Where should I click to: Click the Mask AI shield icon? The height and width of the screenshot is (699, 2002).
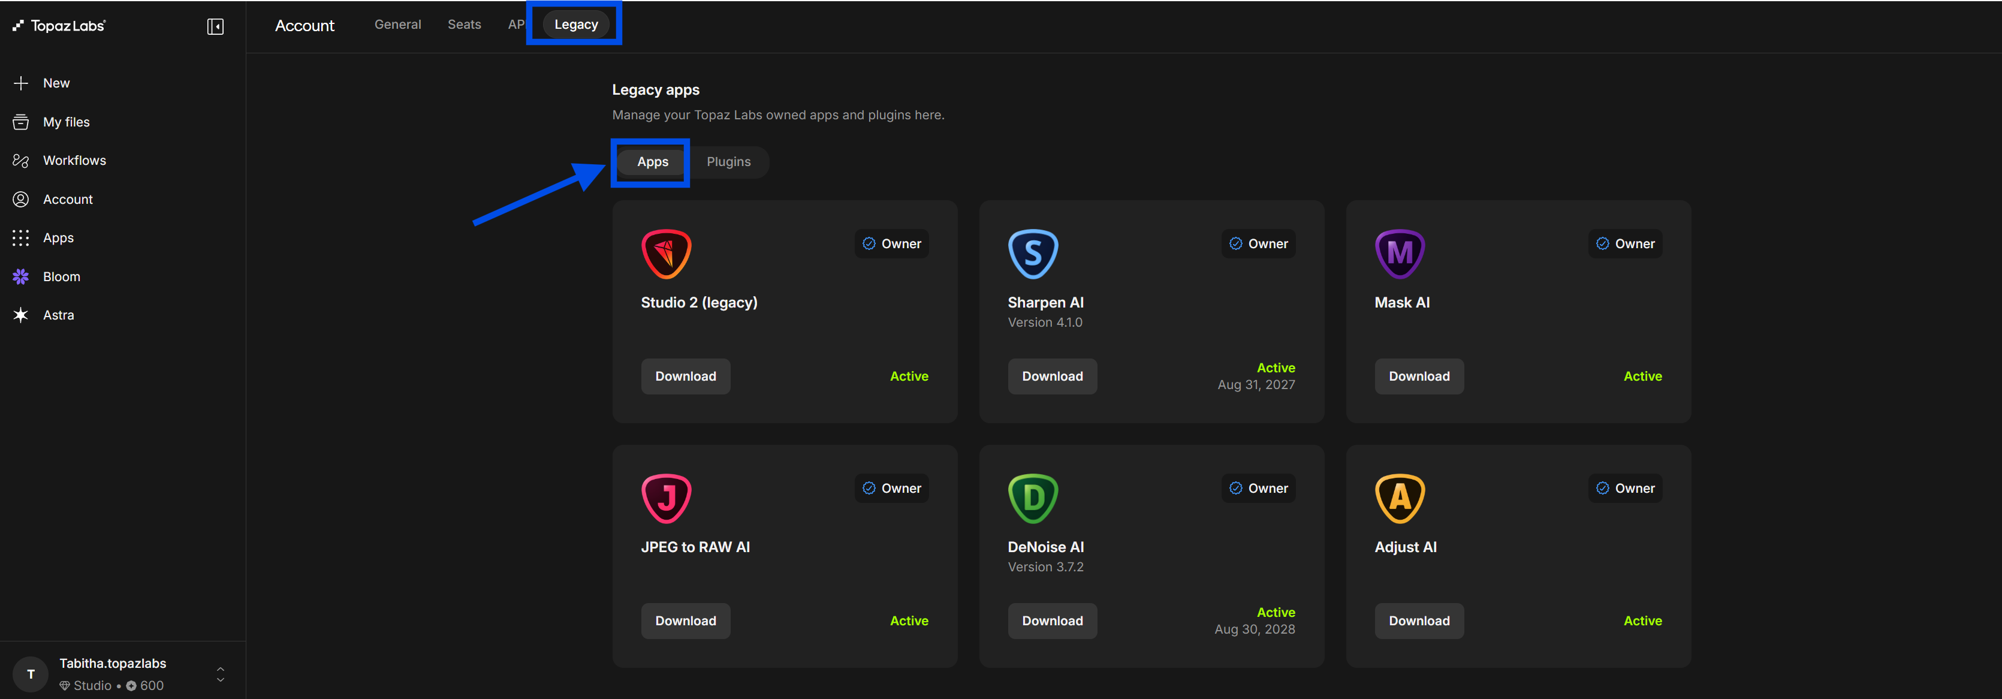click(x=1400, y=254)
